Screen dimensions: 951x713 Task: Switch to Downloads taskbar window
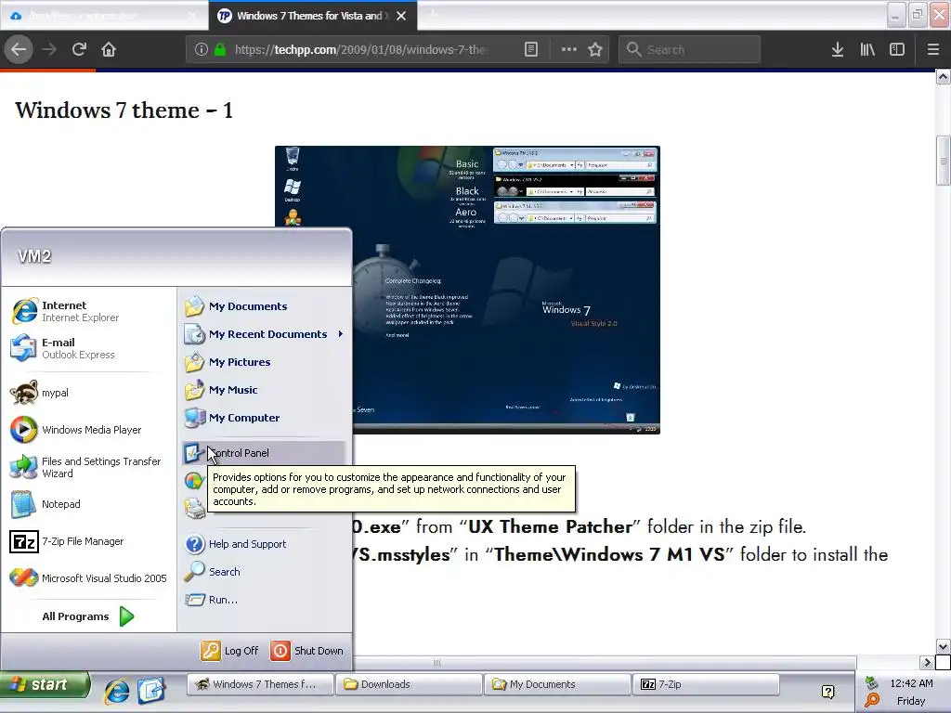click(410, 684)
